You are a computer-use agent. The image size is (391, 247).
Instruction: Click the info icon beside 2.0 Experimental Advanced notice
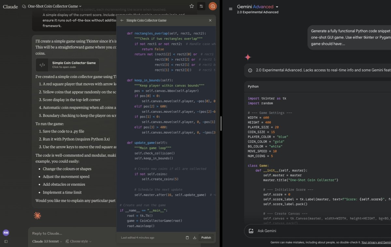[250, 70]
